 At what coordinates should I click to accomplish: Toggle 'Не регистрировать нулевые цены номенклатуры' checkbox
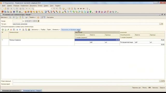pyautogui.click(x=2, y=27)
